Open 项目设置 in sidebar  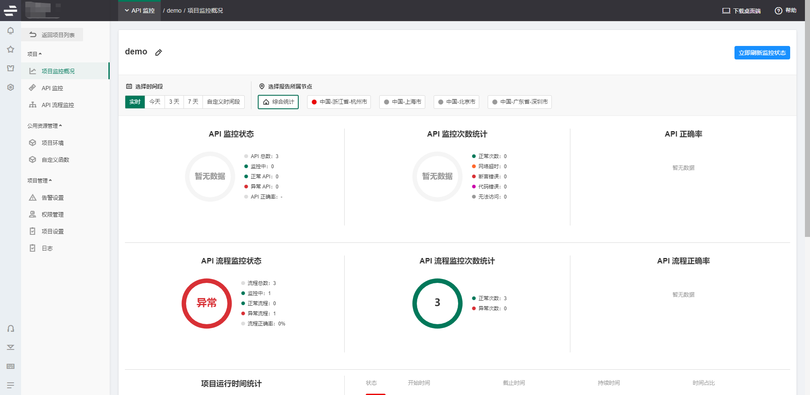click(x=65, y=231)
